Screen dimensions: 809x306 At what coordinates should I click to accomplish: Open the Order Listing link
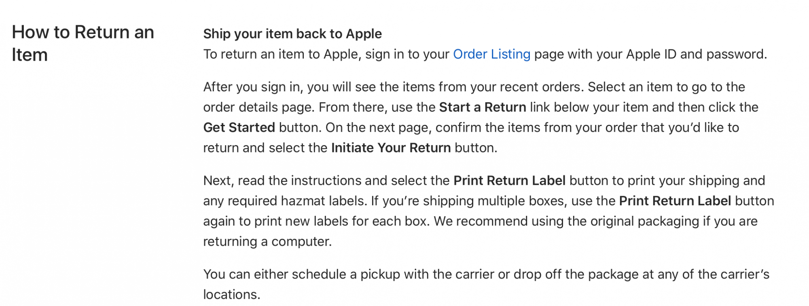tap(491, 54)
